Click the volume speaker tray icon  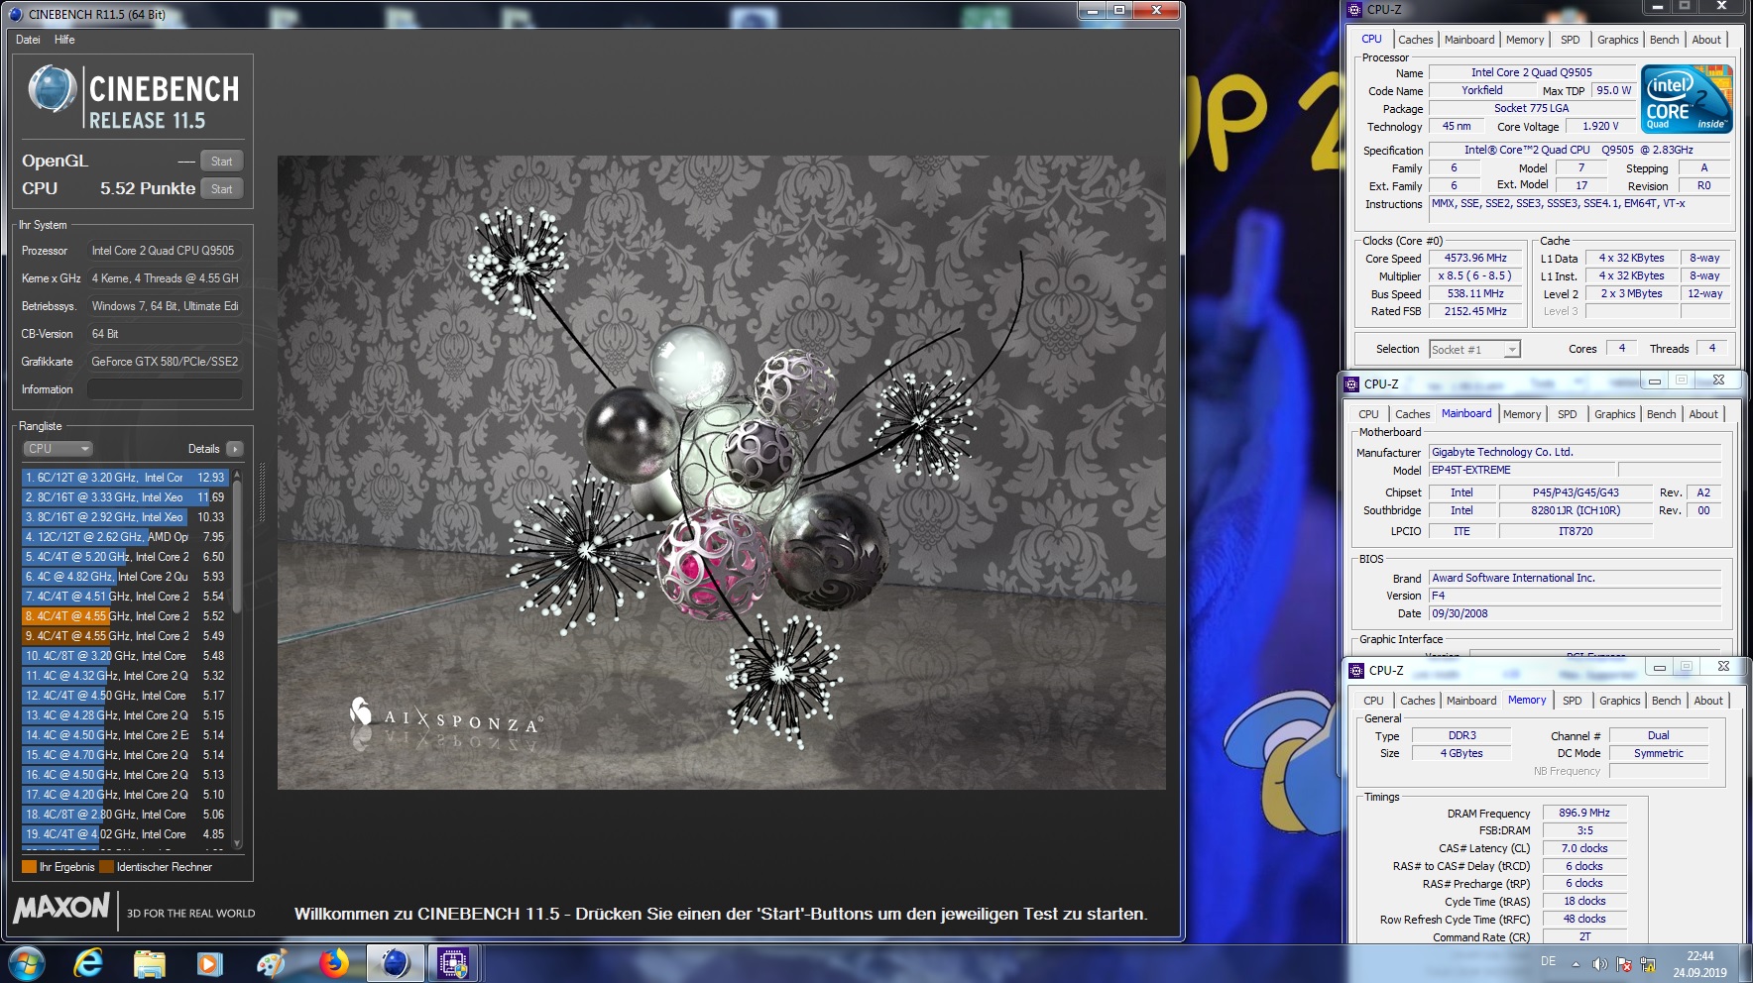(1599, 964)
